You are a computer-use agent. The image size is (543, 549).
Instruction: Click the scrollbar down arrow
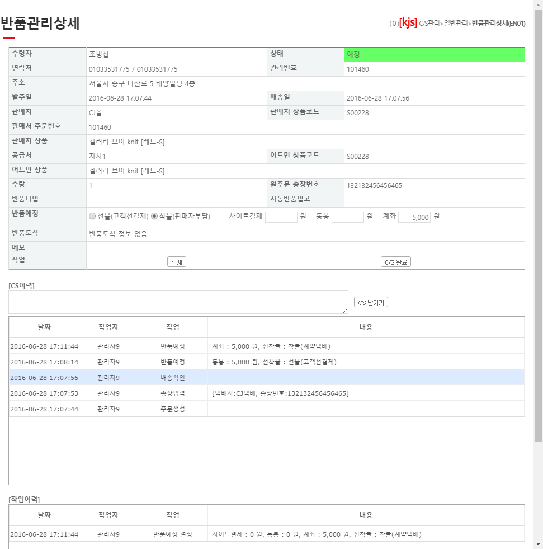[x=538, y=544]
